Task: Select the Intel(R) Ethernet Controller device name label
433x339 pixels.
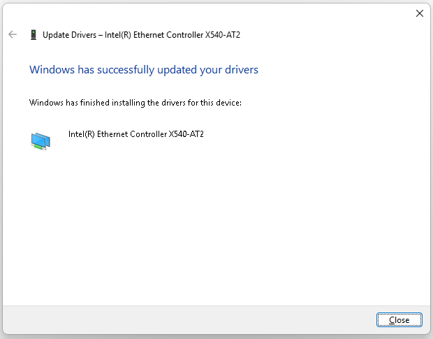Action: point(135,134)
